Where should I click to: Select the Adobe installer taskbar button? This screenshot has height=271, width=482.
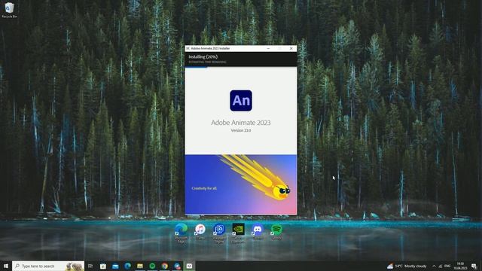pos(189,266)
